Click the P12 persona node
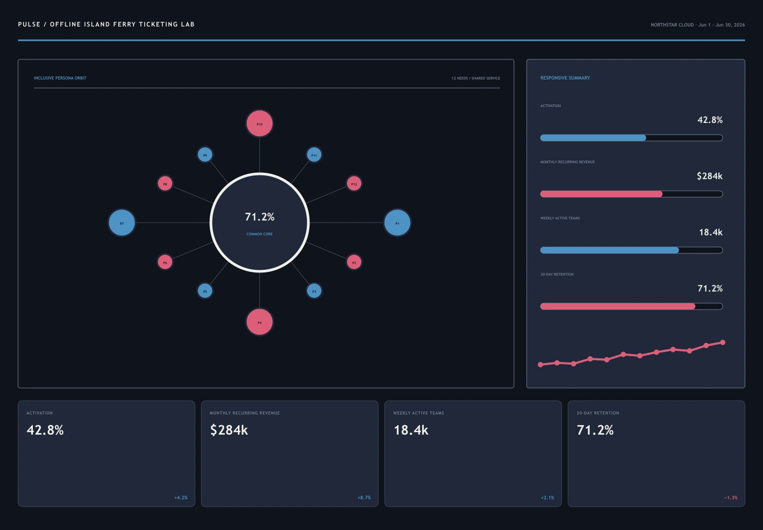This screenshot has height=530, width=763. coord(354,183)
